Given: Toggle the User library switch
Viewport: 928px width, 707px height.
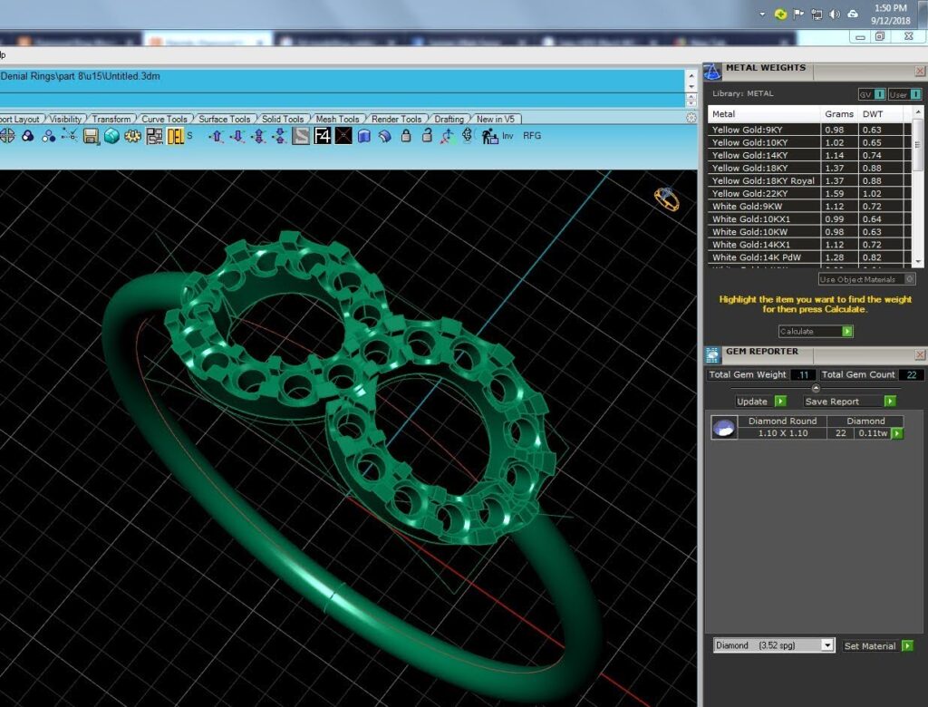Looking at the screenshot, I should pyautogui.click(x=905, y=94).
